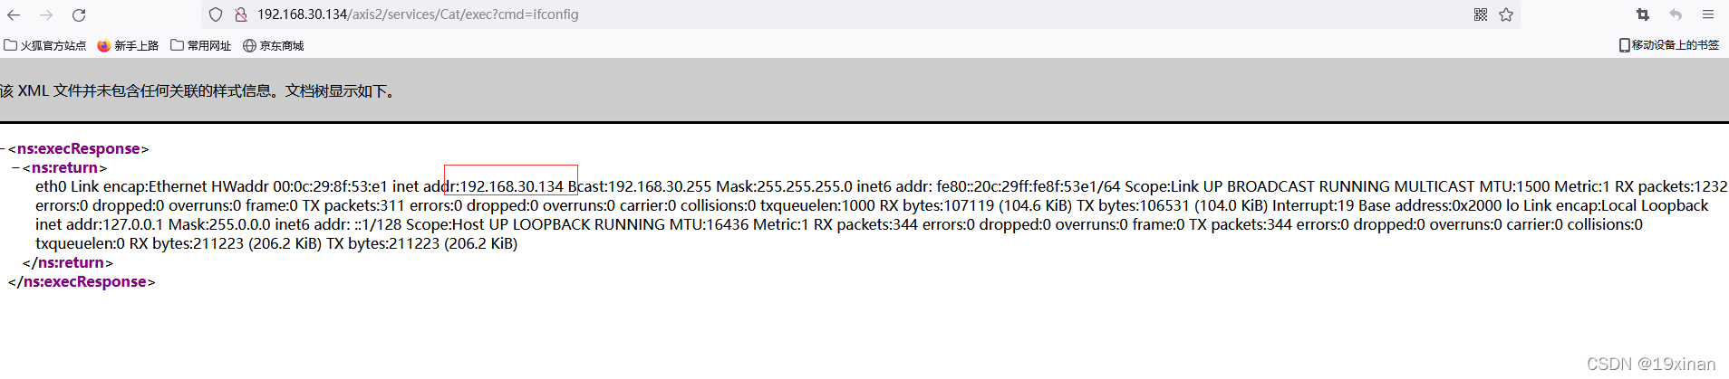Click the insecure connection lock icon
The height and width of the screenshot is (379, 1729).
(241, 14)
